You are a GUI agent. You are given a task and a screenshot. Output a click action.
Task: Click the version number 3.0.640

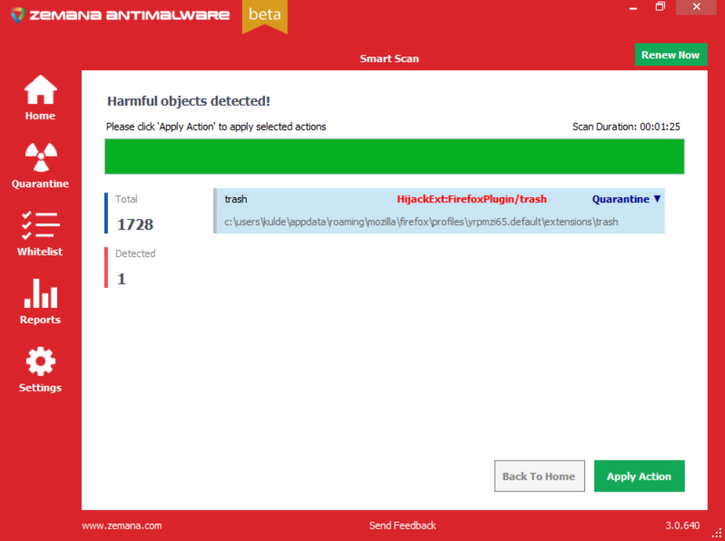tap(682, 526)
